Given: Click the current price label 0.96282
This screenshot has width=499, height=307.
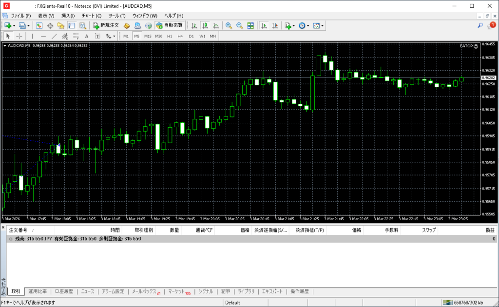Looking at the screenshot, I should click(x=488, y=77).
